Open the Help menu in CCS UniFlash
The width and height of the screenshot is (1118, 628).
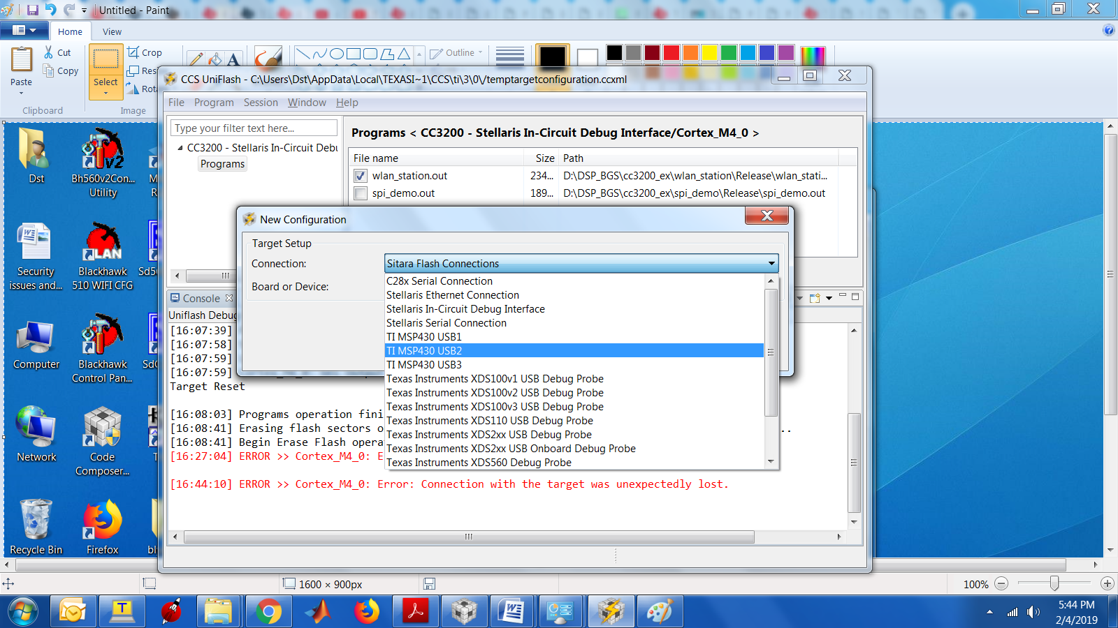pyautogui.click(x=347, y=103)
